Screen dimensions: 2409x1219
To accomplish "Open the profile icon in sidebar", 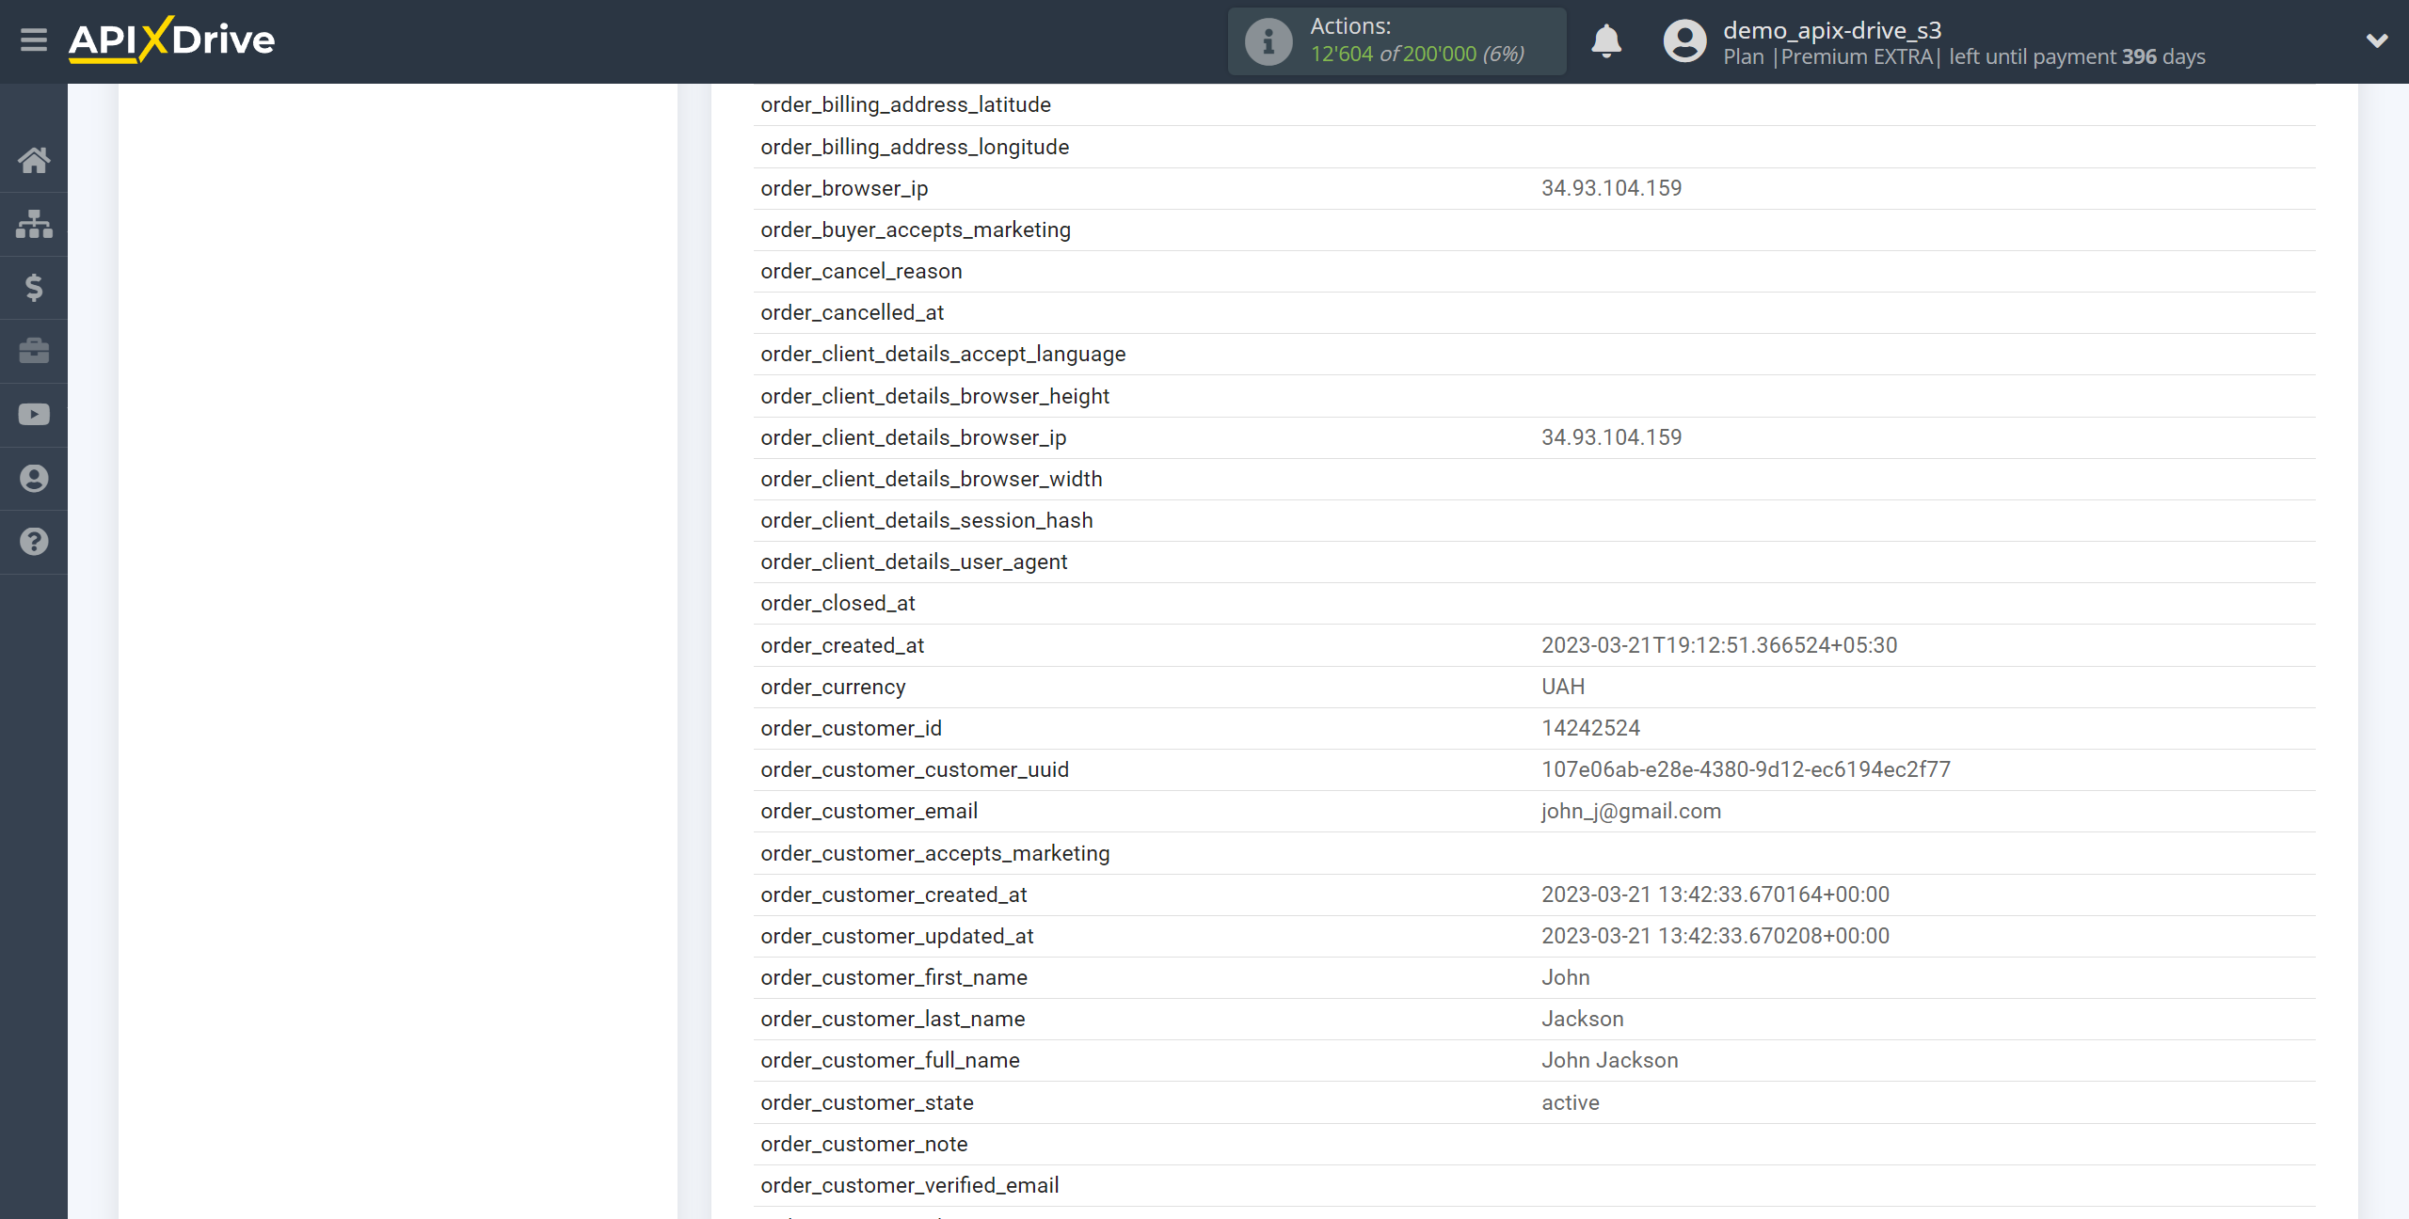I will tap(34, 479).
